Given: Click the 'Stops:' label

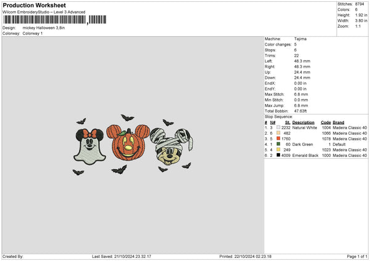Looking at the screenshot, I should 270,50.
